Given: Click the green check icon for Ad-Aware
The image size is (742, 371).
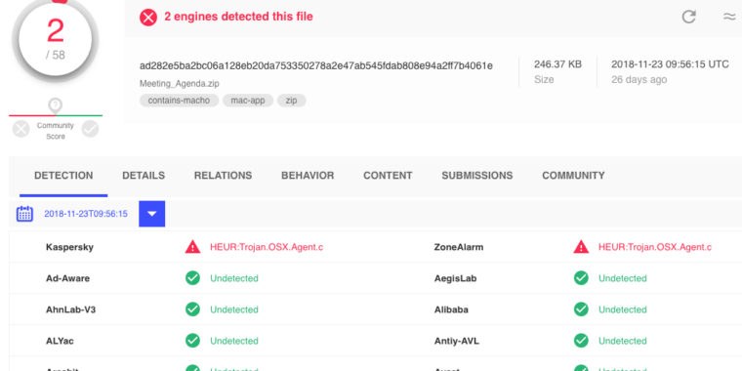Looking at the screenshot, I should coord(192,278).
